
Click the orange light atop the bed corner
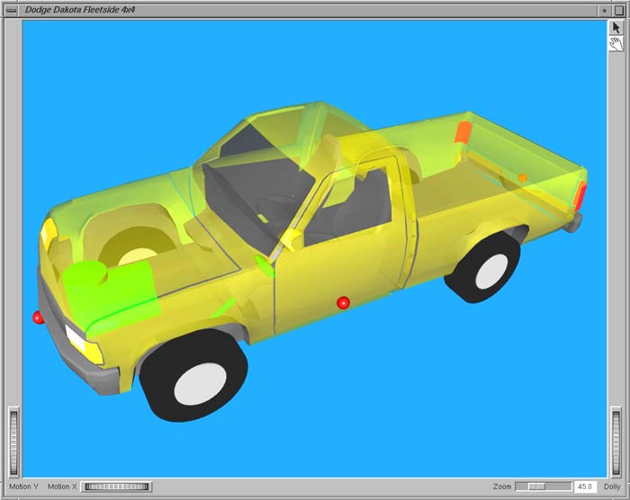463,132
